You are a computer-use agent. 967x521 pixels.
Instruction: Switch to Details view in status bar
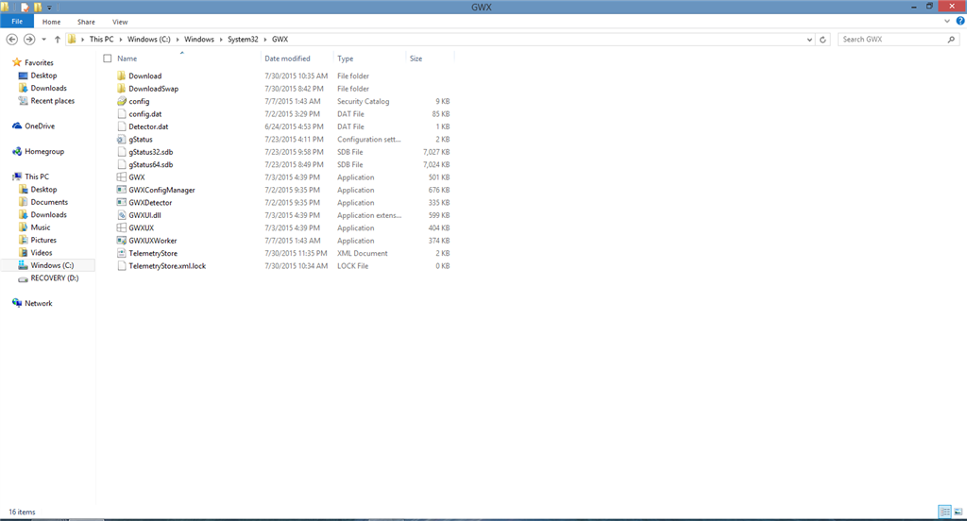(x=944, y=512)
